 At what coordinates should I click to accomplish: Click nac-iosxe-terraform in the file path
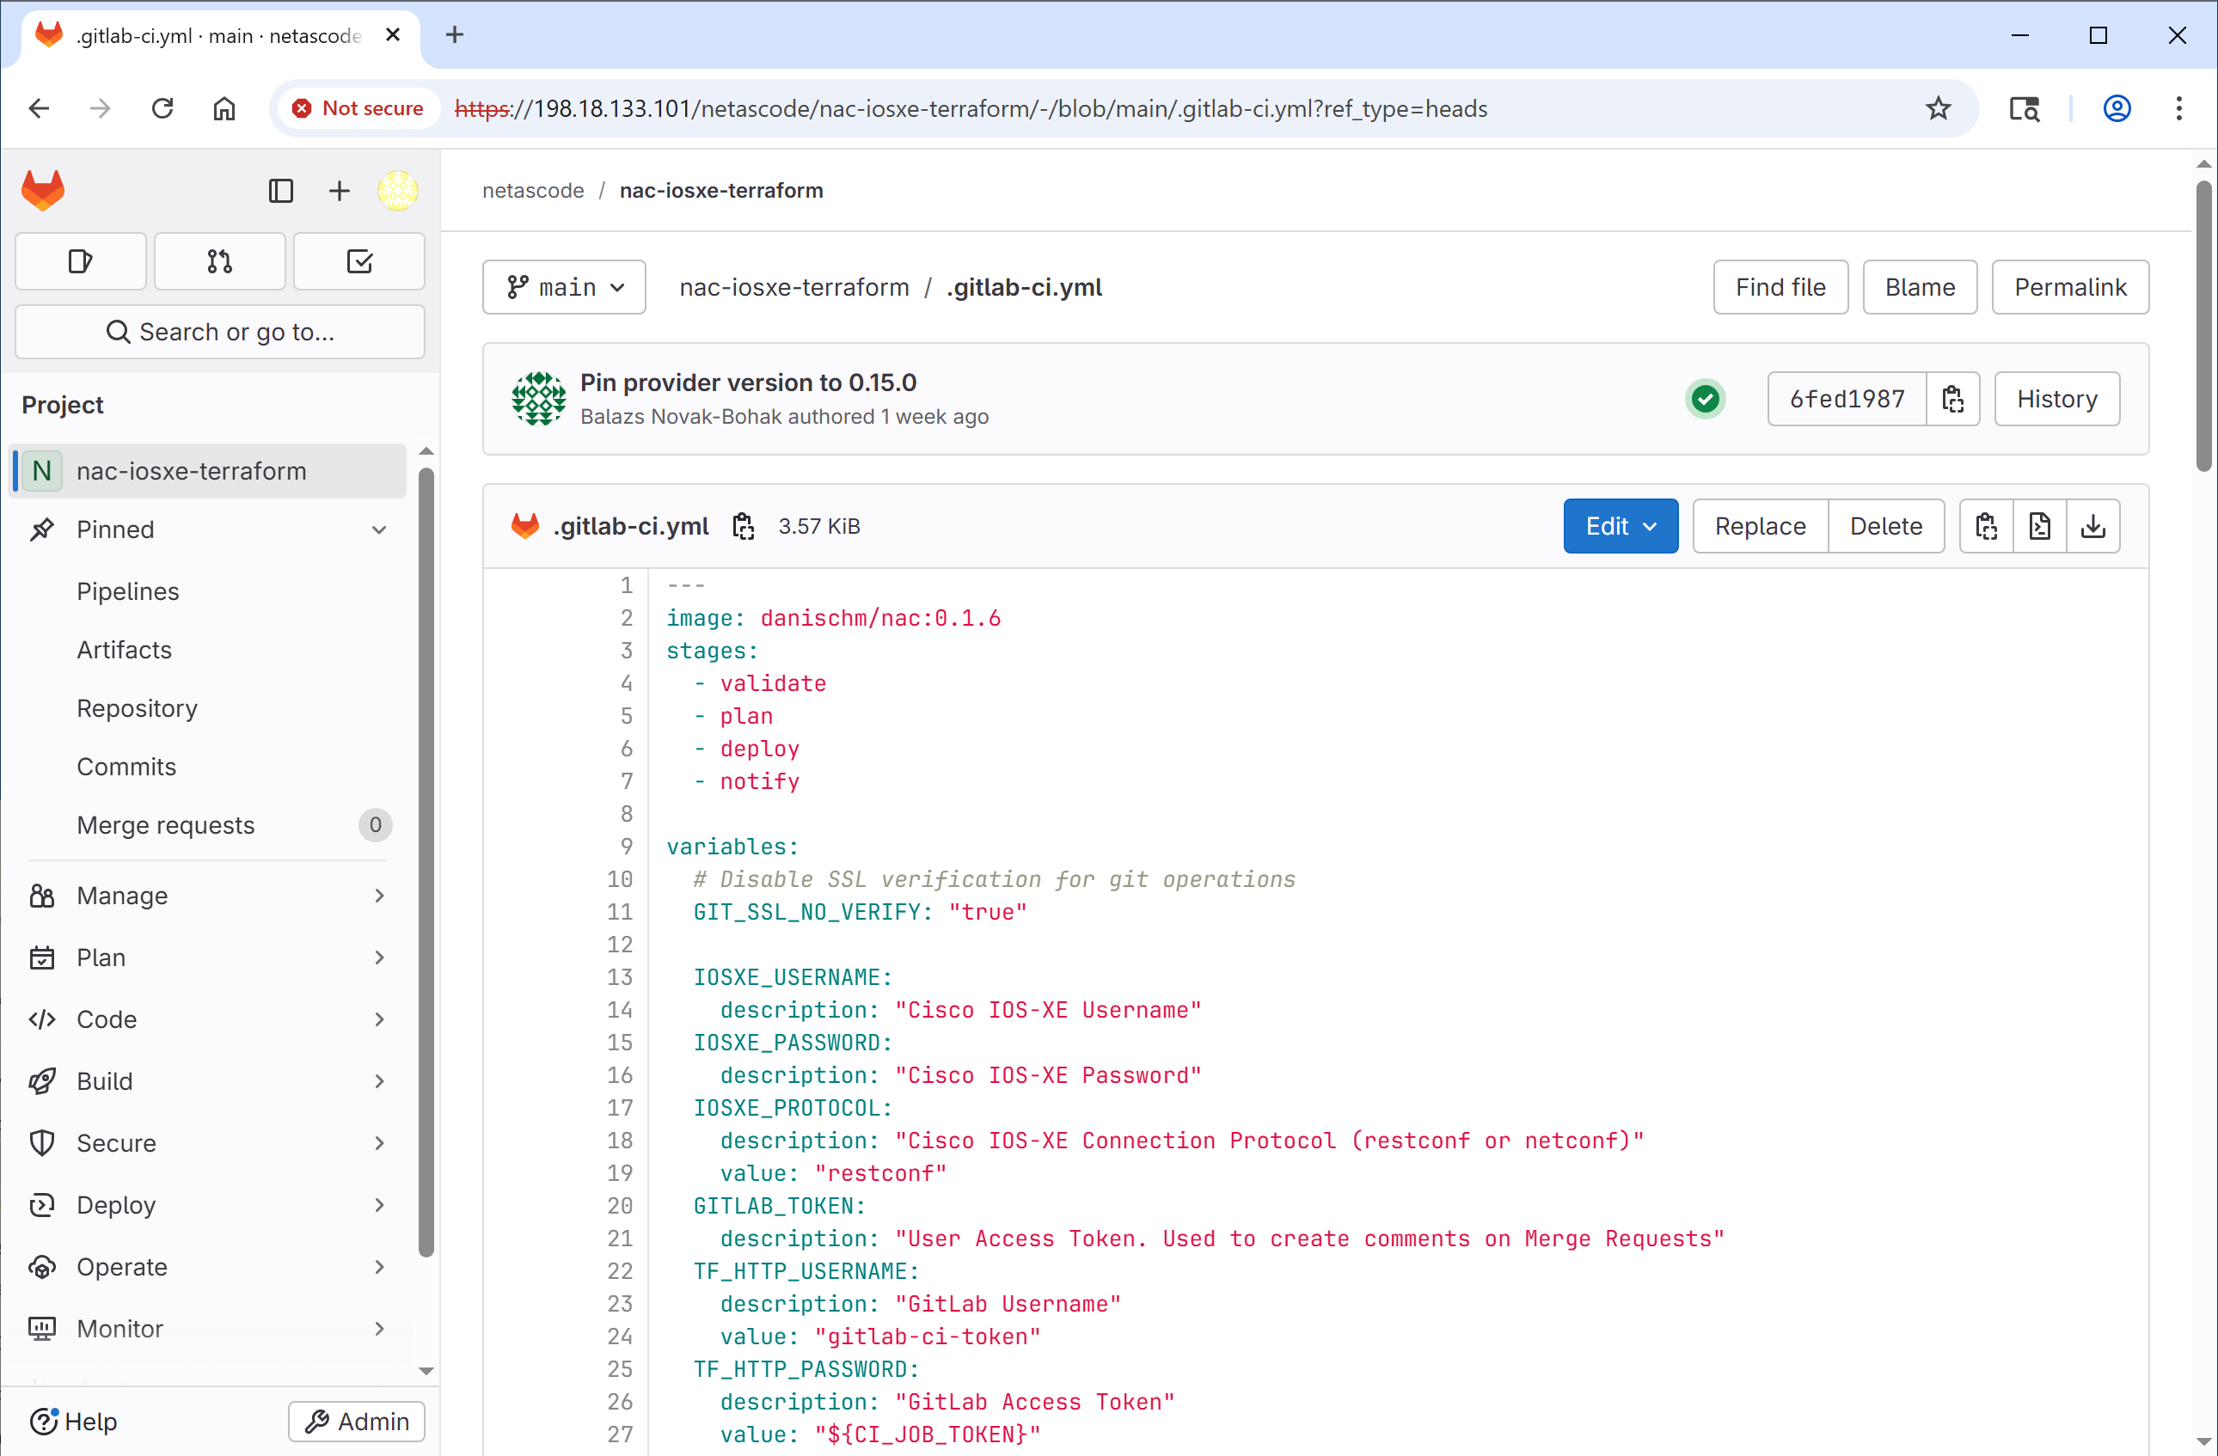[x=794, y=288]
